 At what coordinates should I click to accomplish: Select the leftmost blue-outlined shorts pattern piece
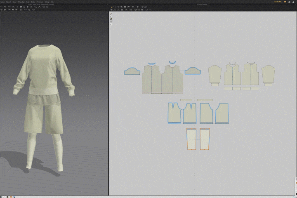coord(174,113)
